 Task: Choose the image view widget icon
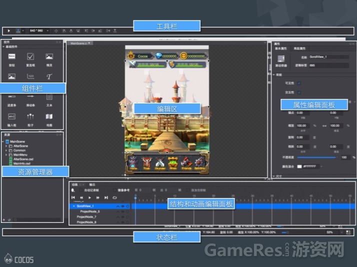pos(11,76)
